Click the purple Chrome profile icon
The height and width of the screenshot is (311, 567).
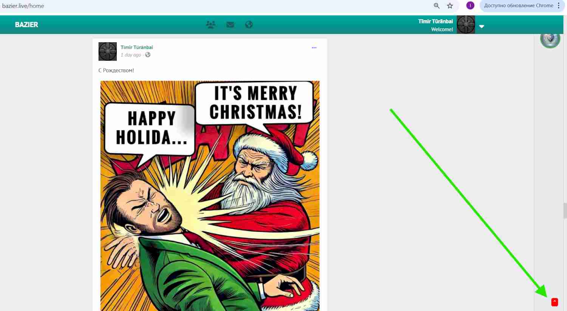pyautogui.click(x=470, y=6)
